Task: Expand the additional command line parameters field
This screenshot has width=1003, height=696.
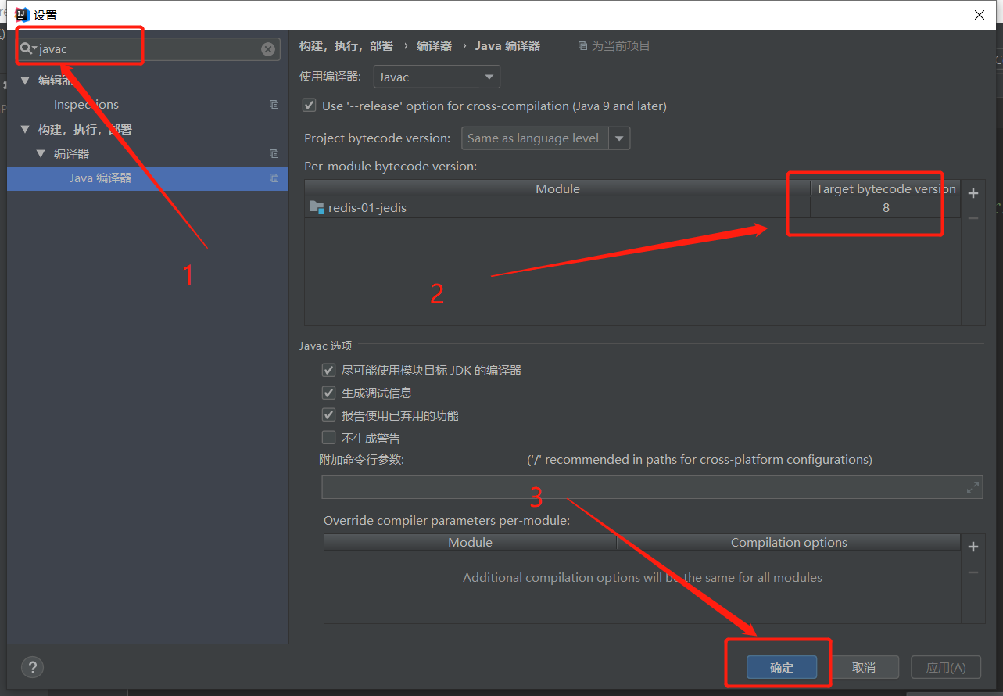Action: (x=973, y=488)
